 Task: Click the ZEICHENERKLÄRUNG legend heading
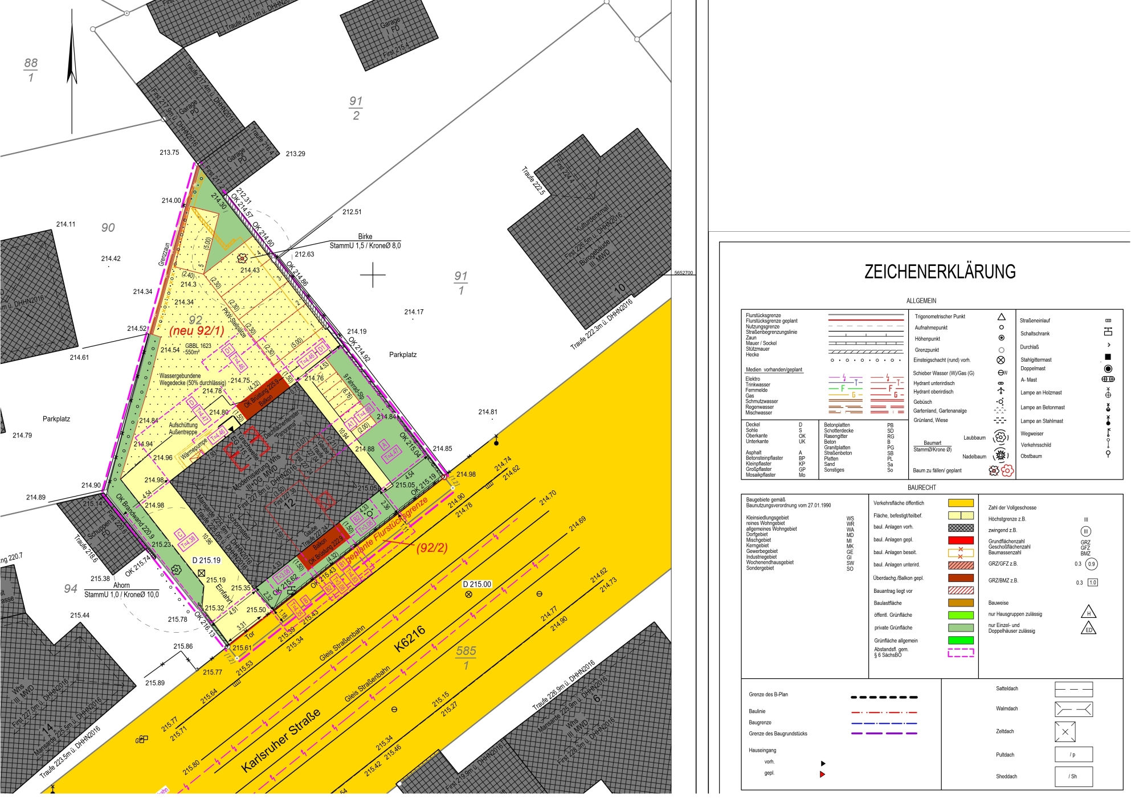point(940,272)
